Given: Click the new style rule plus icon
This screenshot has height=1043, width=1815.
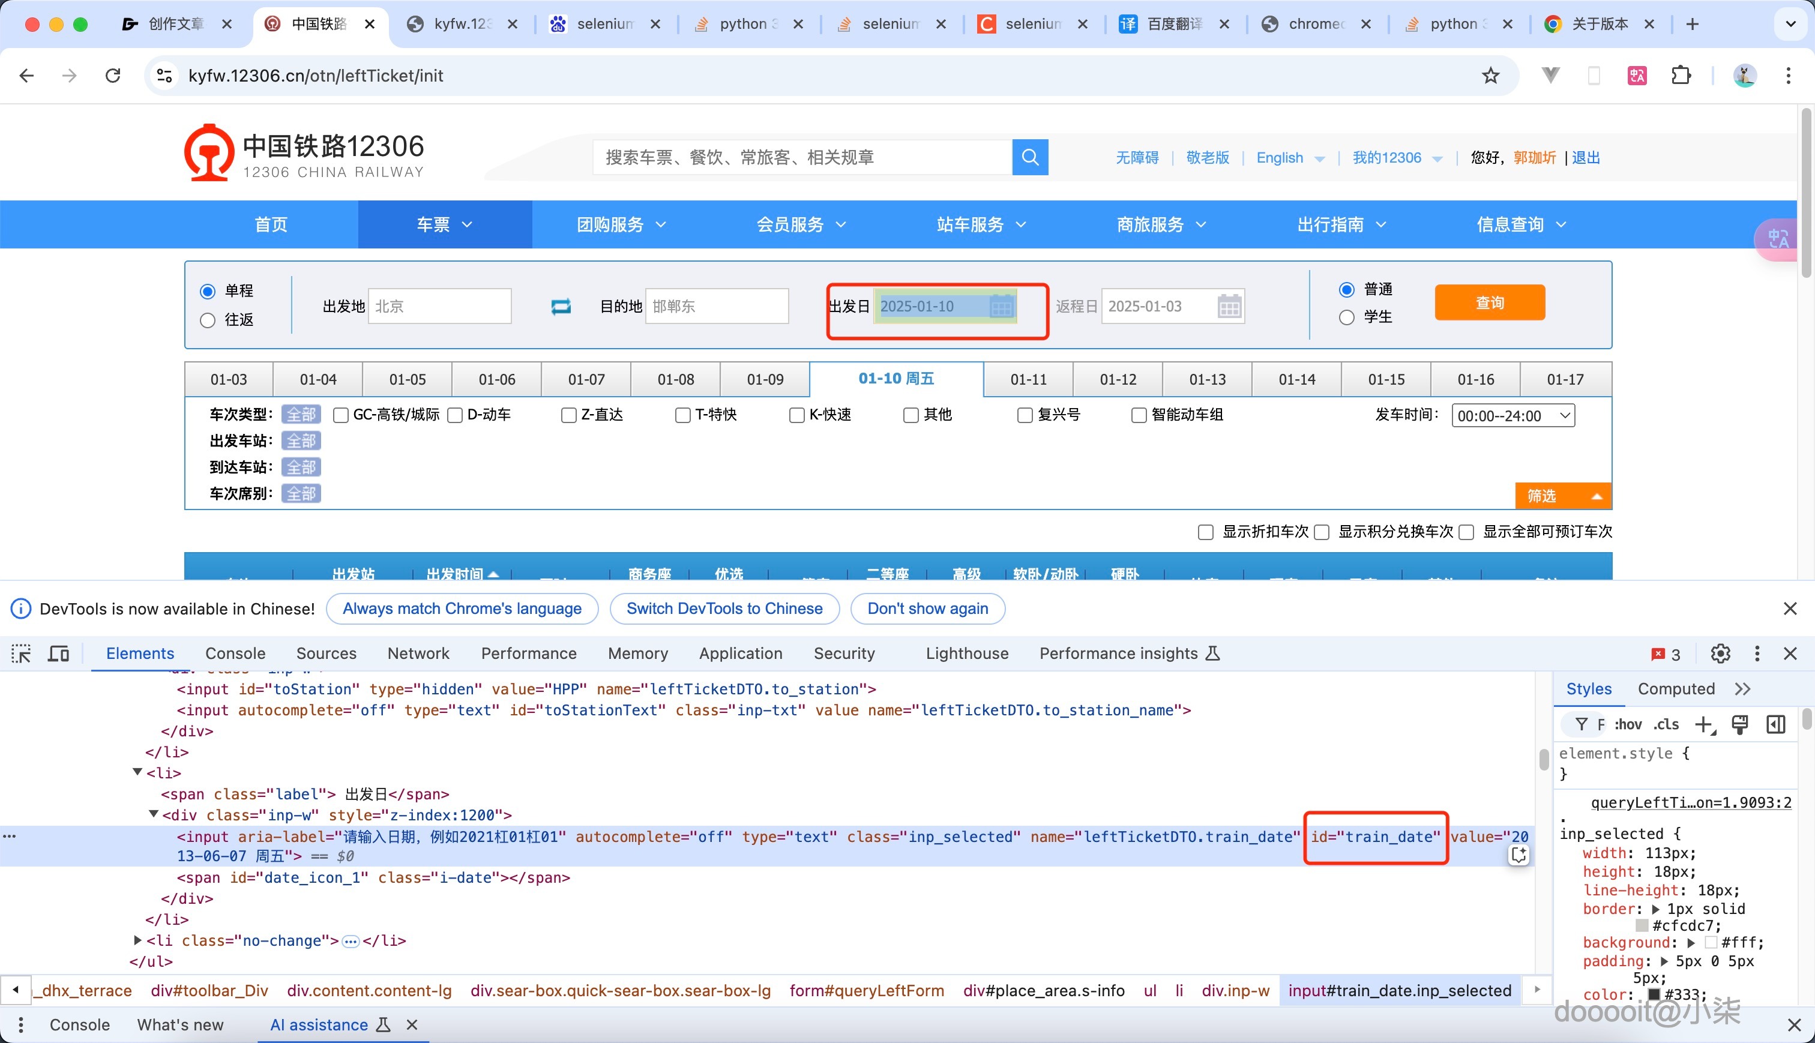Looking at the screenshot, I should (x=1705, y=724).
